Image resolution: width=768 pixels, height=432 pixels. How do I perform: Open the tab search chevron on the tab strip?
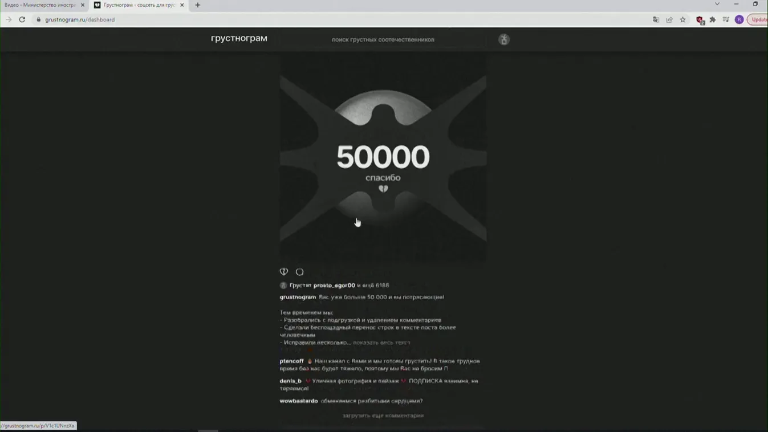pos(717,5)
